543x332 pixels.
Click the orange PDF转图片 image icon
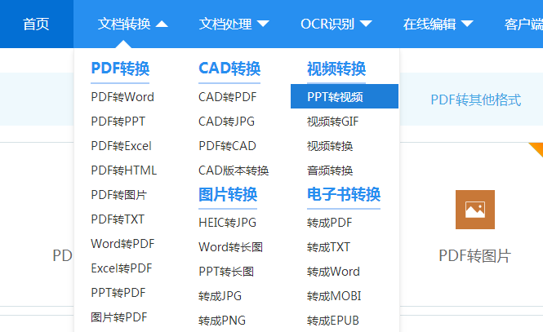click(x=474, y=210)
